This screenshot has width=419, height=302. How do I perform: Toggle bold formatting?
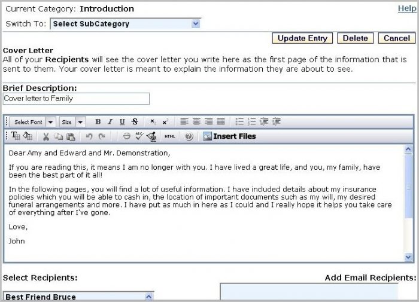[x=98, y=122]
